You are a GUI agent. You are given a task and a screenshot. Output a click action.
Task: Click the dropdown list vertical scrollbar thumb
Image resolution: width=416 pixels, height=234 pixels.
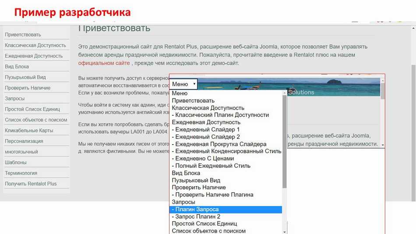pos(285,140)
